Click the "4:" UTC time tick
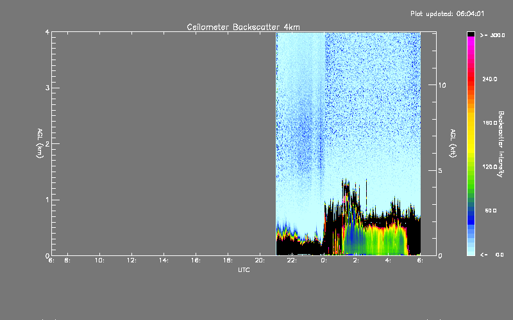This screenshot has width=513, height=320. coord(388,260)
